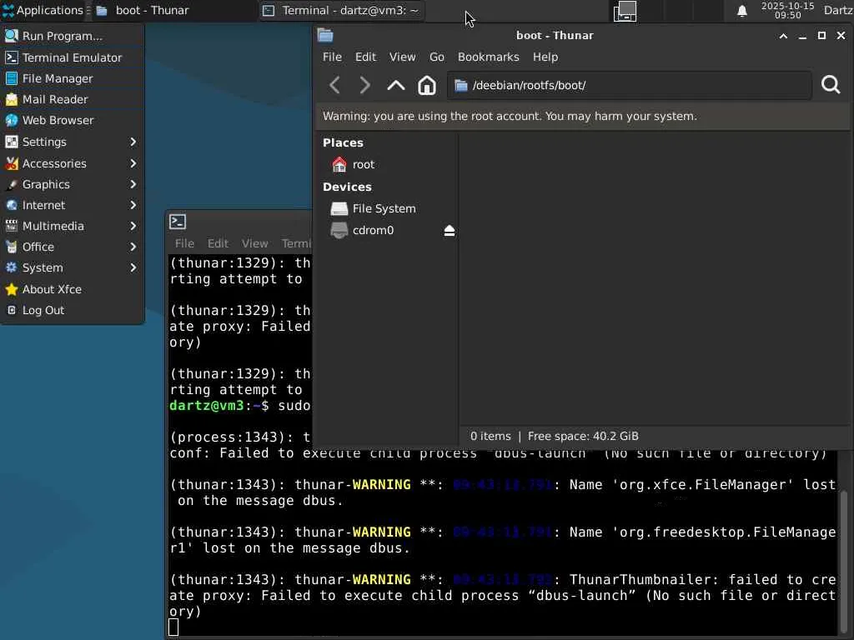Click the Internet globe icon

click(12, 205)
